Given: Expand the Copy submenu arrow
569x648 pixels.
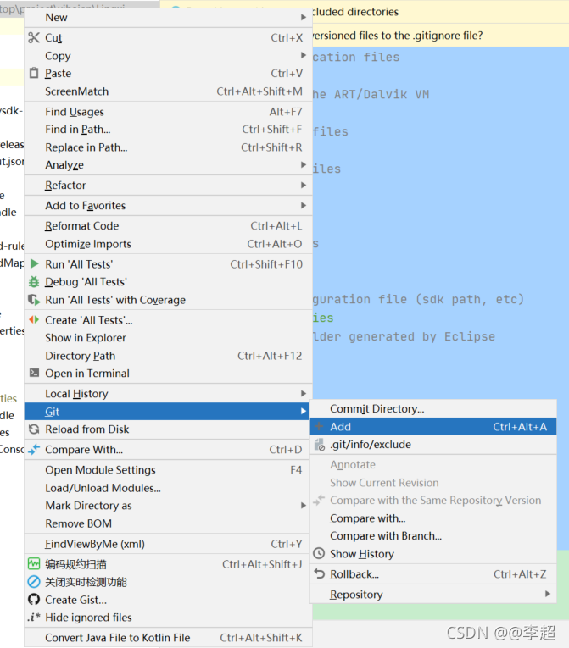Looking at the screenshot, I should pyautogui.click(x=304, y=55).
